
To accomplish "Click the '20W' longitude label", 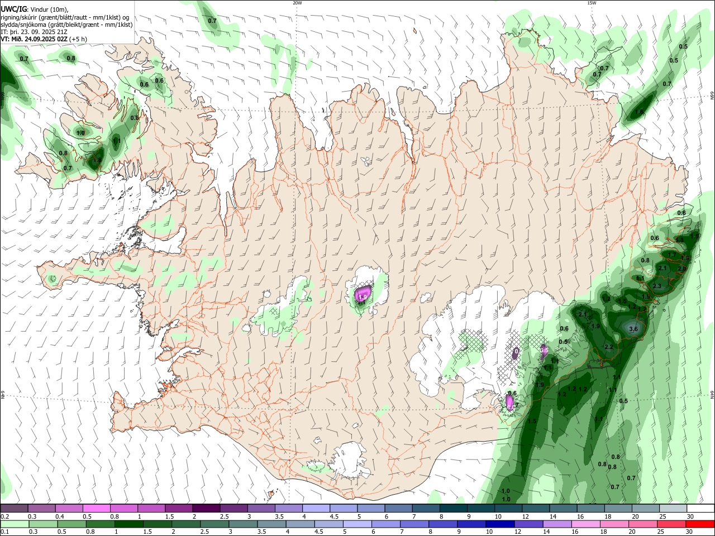I will tap(297, 3).
